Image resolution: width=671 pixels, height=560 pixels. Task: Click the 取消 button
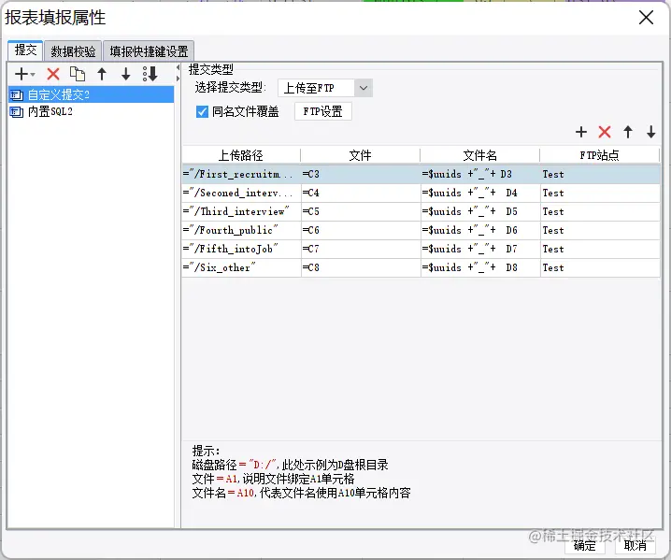pyautogui.click(x=635, y=545)
